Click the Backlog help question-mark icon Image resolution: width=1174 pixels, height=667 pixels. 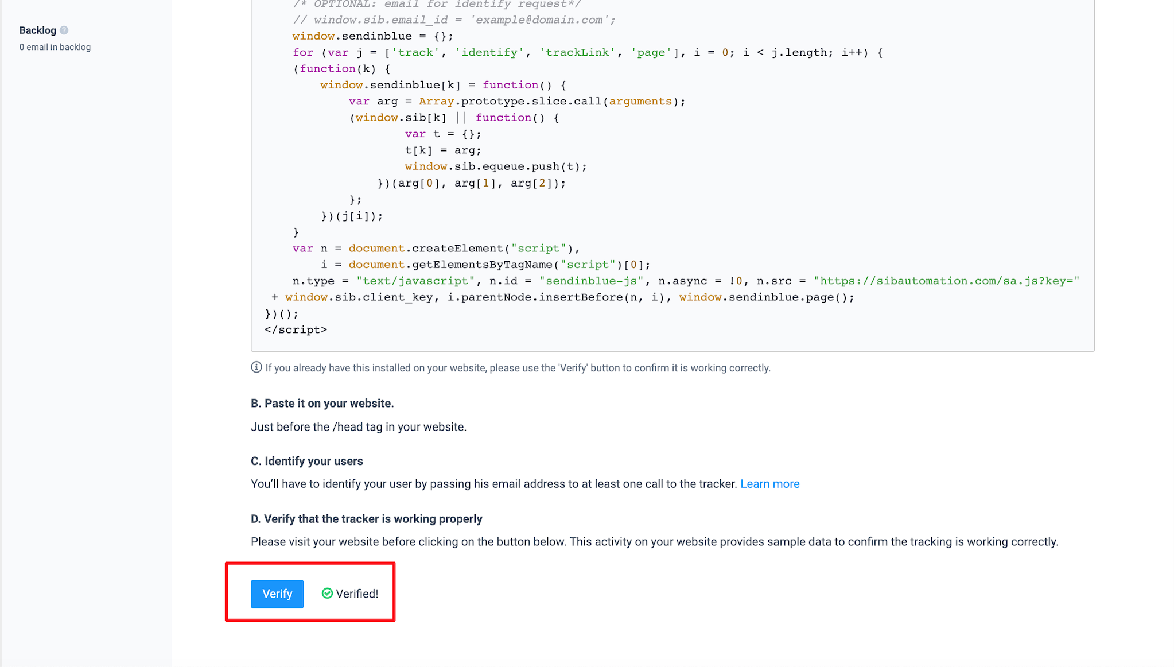[64, 30]
